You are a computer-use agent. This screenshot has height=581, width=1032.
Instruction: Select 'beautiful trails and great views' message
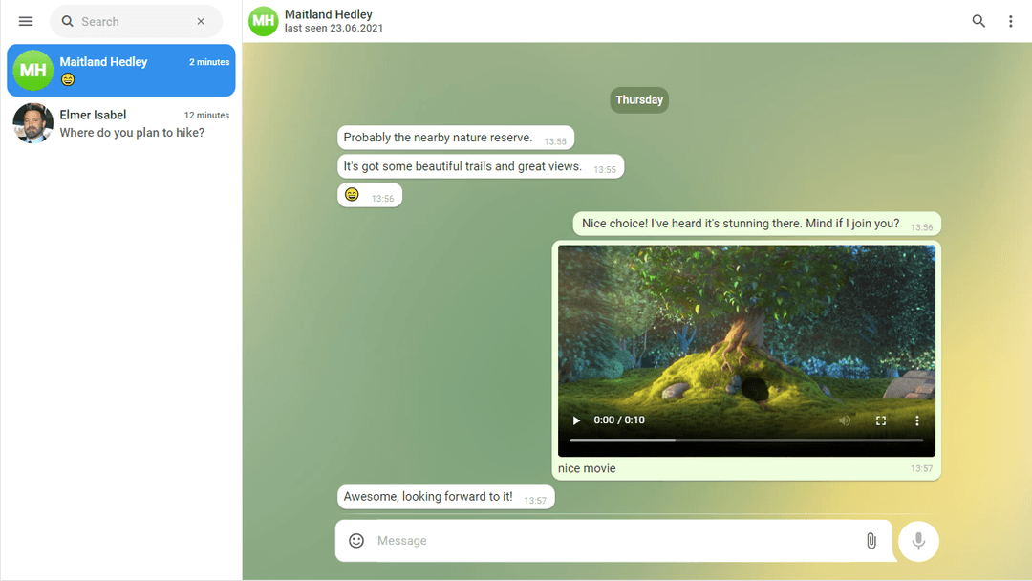tap(481, 166)
